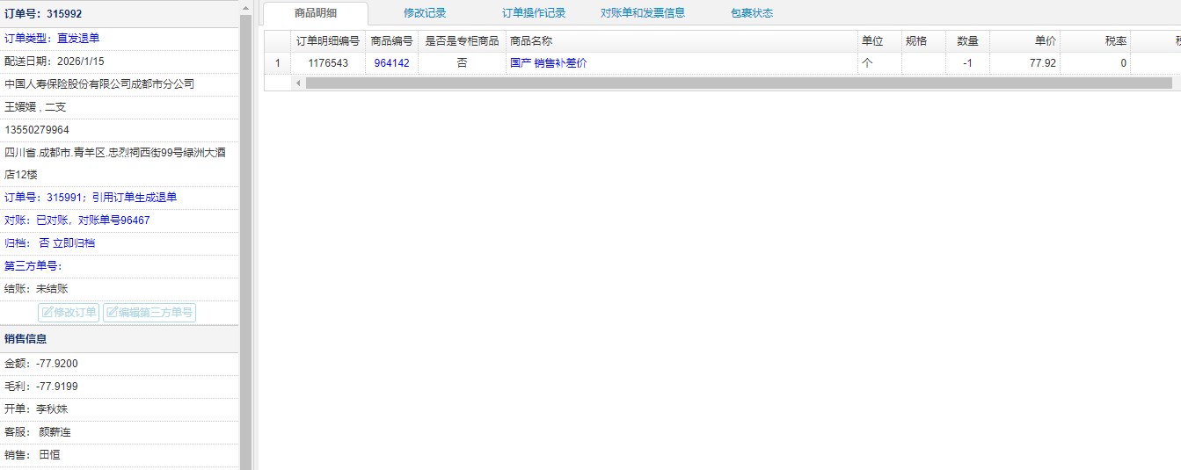Click the 国产 销售补差价 product name link
Screen dimensions: 1181x470
pyautogui.click(x=548, y=63)
